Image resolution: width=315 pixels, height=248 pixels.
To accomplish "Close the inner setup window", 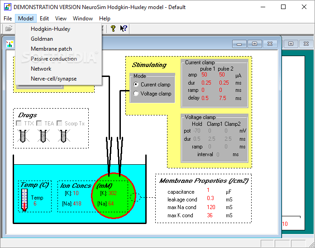I will pos(270,44).
